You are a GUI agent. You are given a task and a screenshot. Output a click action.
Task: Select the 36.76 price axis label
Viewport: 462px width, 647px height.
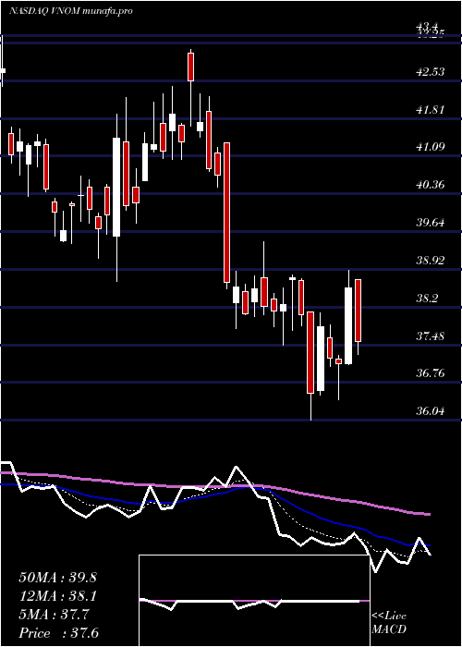[431, 373]
